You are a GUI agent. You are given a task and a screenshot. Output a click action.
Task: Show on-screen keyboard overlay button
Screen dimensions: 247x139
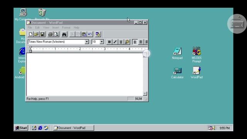237,24
